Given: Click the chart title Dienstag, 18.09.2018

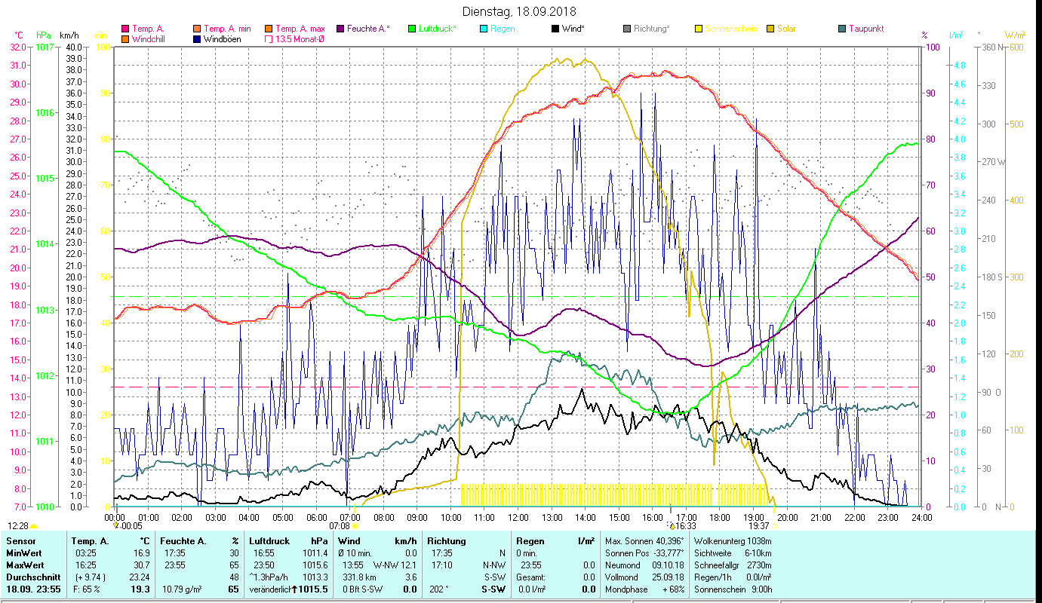Looking at the screenshot, I should pos(521,11).
